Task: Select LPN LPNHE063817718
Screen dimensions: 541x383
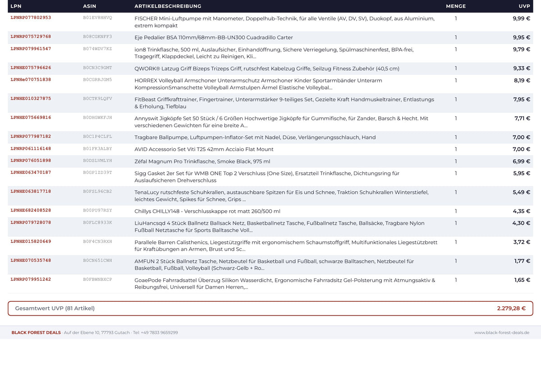Action: tap(31, 191)
